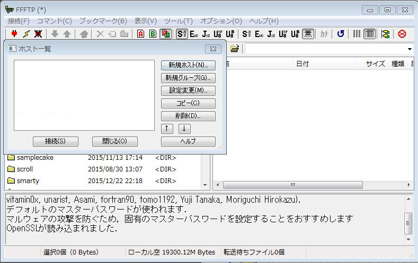Click the ヘルプ button in host dialog
This screenshot has height=263, width=418.
[x=188, y=141]
